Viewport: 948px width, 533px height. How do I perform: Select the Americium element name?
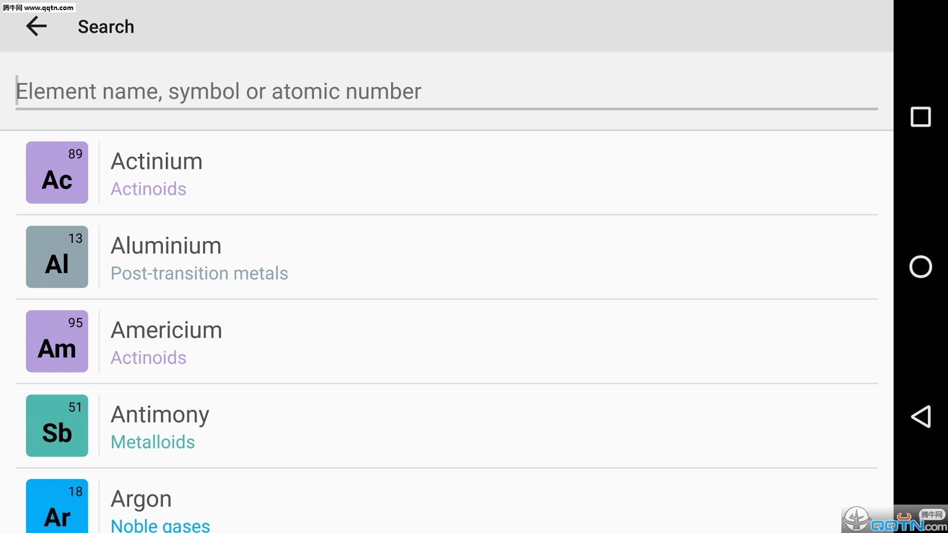166,330
